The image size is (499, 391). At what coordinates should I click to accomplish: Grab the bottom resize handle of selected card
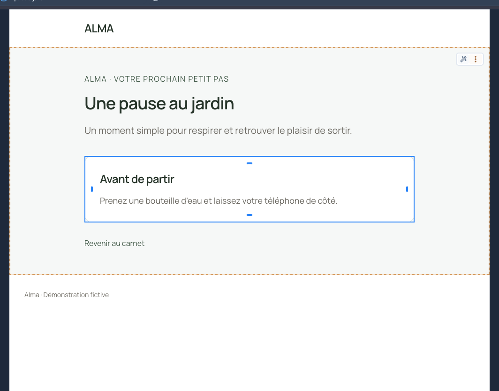(x=249, y=215)
